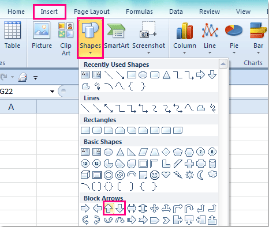This screenshot has width=269, height=227.
Task: Pick the Rounded Rectangle in Rectangles
Action: [97, 130]
